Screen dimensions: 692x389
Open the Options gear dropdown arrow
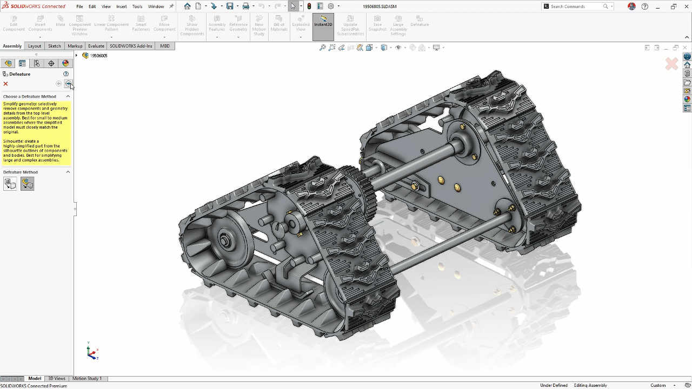pos(338,6)
